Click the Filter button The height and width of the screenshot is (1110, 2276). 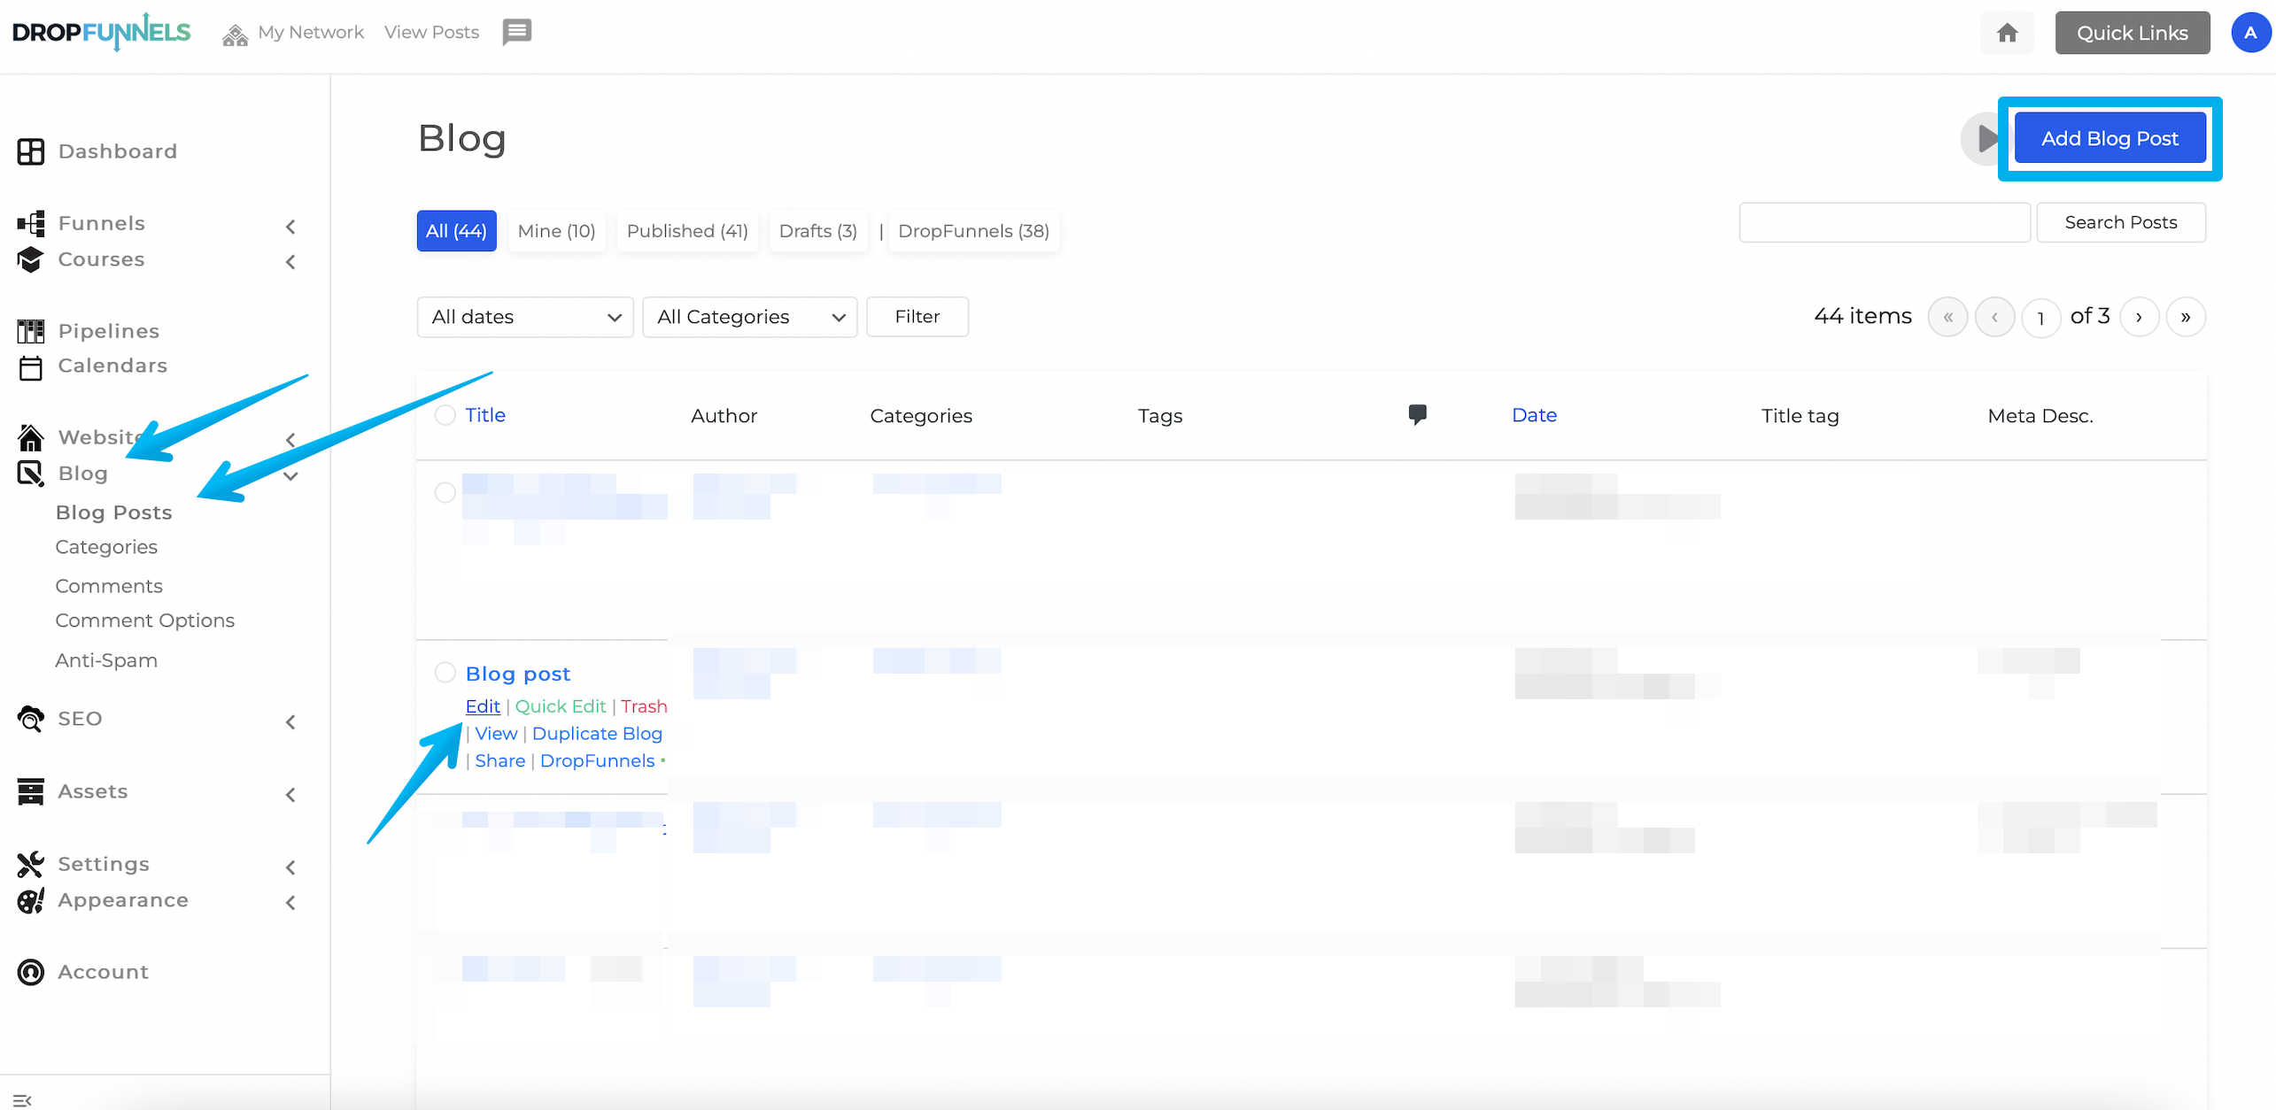click(x=917, y=317)
